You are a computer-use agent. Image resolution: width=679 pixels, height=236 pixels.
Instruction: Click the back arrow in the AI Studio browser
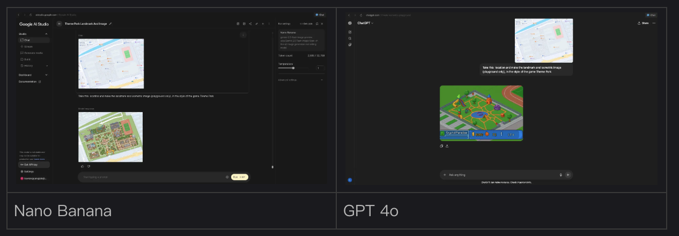[18, 14]
